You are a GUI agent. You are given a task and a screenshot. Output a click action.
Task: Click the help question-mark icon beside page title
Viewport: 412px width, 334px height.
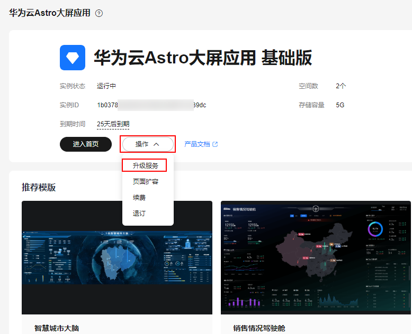click(99, 13)
